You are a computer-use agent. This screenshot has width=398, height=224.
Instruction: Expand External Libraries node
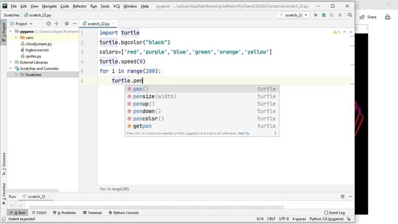[x=11, y=62]
